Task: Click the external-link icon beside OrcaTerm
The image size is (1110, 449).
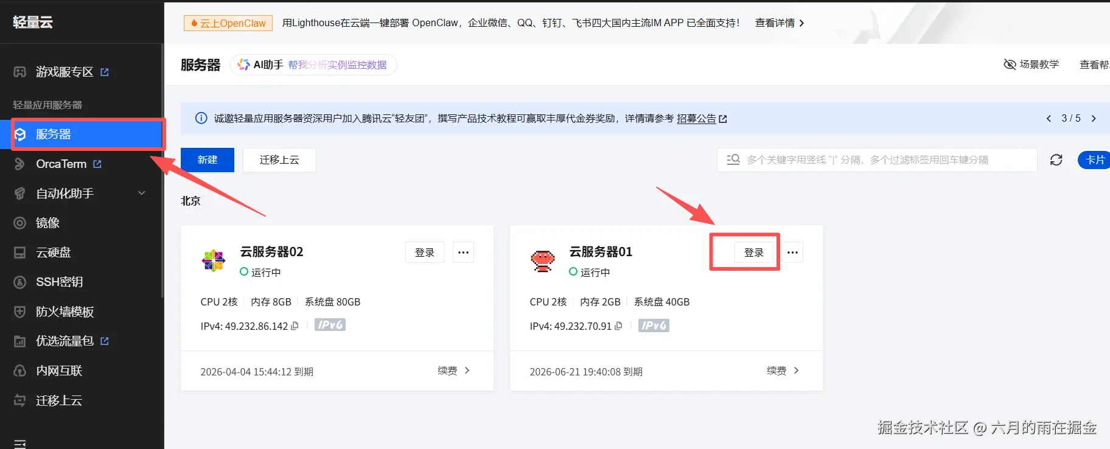Action: click(97, 164)
